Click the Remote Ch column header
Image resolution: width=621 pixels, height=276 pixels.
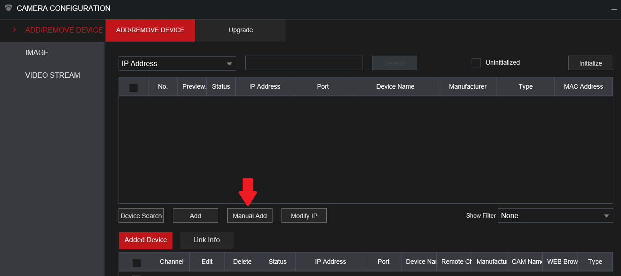tap(454, 262)
